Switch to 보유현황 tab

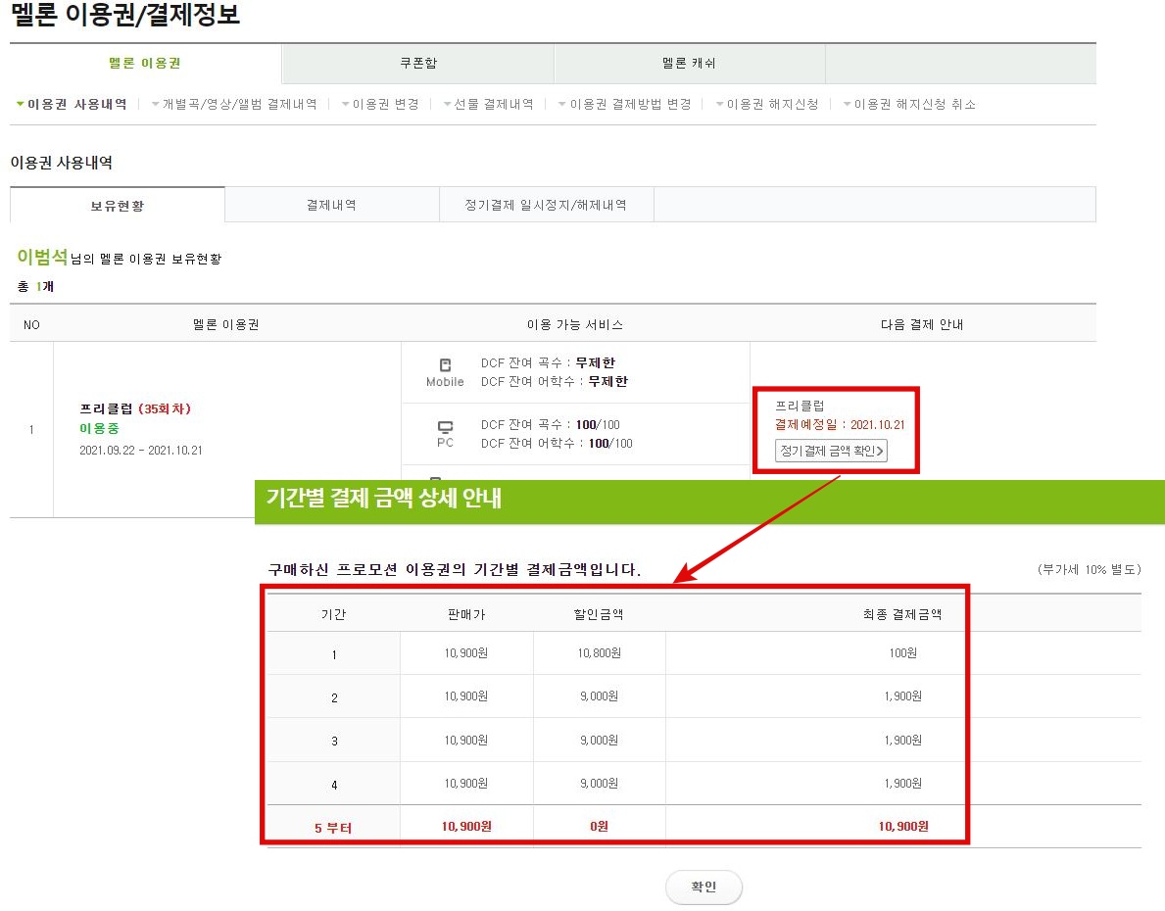(118, 205)
